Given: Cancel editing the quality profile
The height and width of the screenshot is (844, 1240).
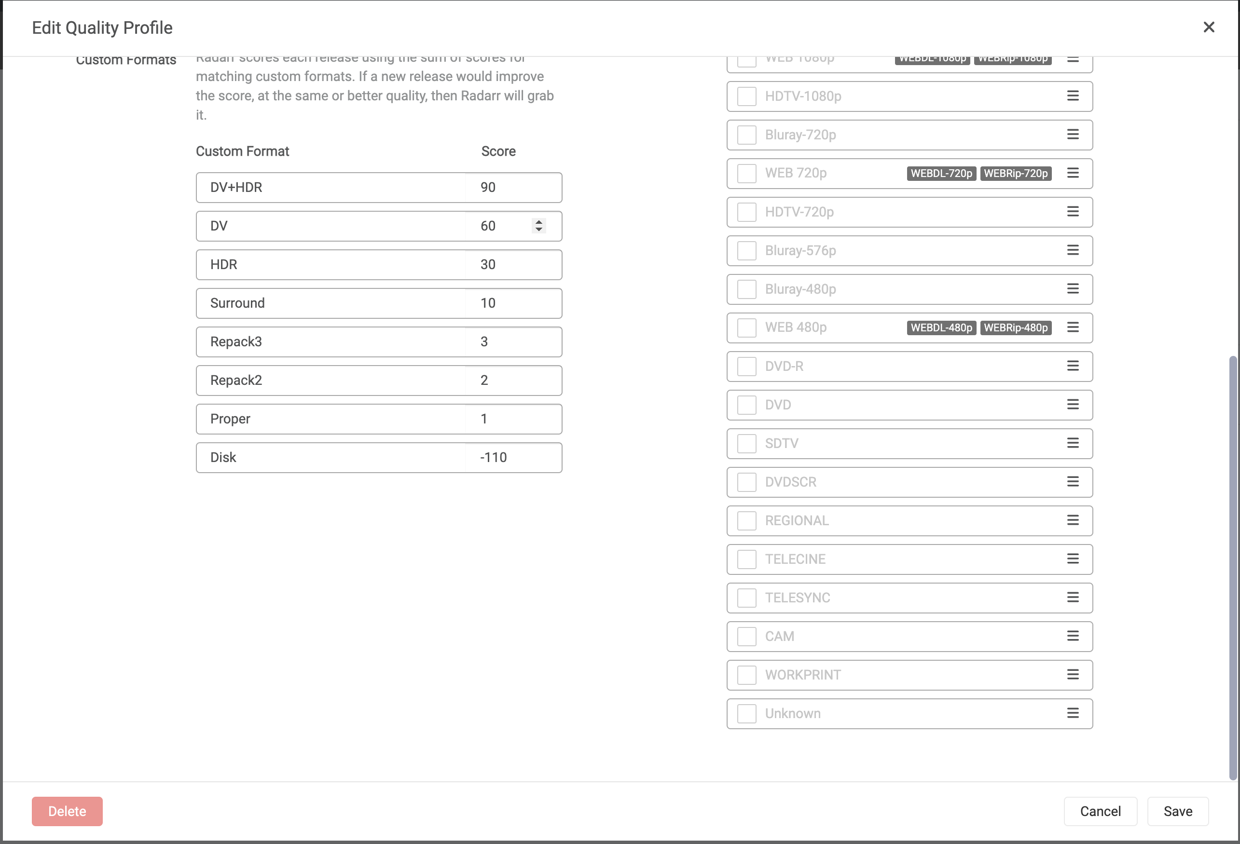Looking at the screenshot, I should 1100,811.
